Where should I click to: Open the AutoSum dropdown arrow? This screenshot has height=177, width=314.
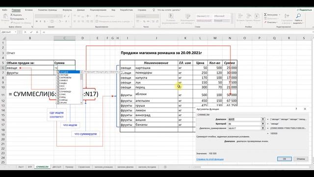tap(280, 15)
